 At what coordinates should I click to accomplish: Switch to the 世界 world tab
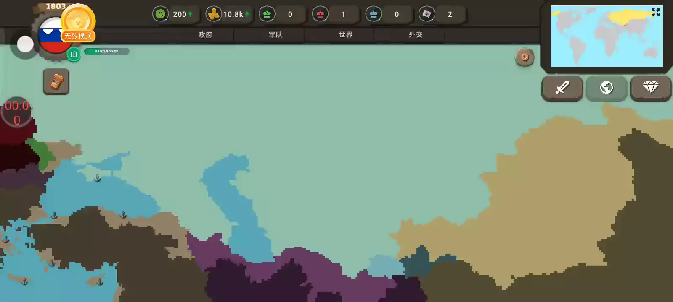coord(345,35)
